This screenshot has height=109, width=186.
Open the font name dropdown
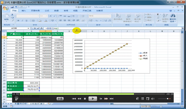click(x=38, y=16)
